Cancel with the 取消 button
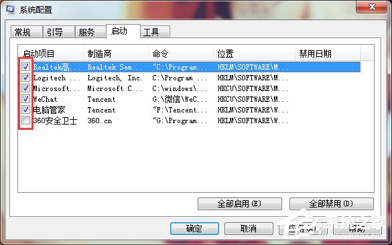This screenshot has height=245, width=392. click(x=249, y=228)
